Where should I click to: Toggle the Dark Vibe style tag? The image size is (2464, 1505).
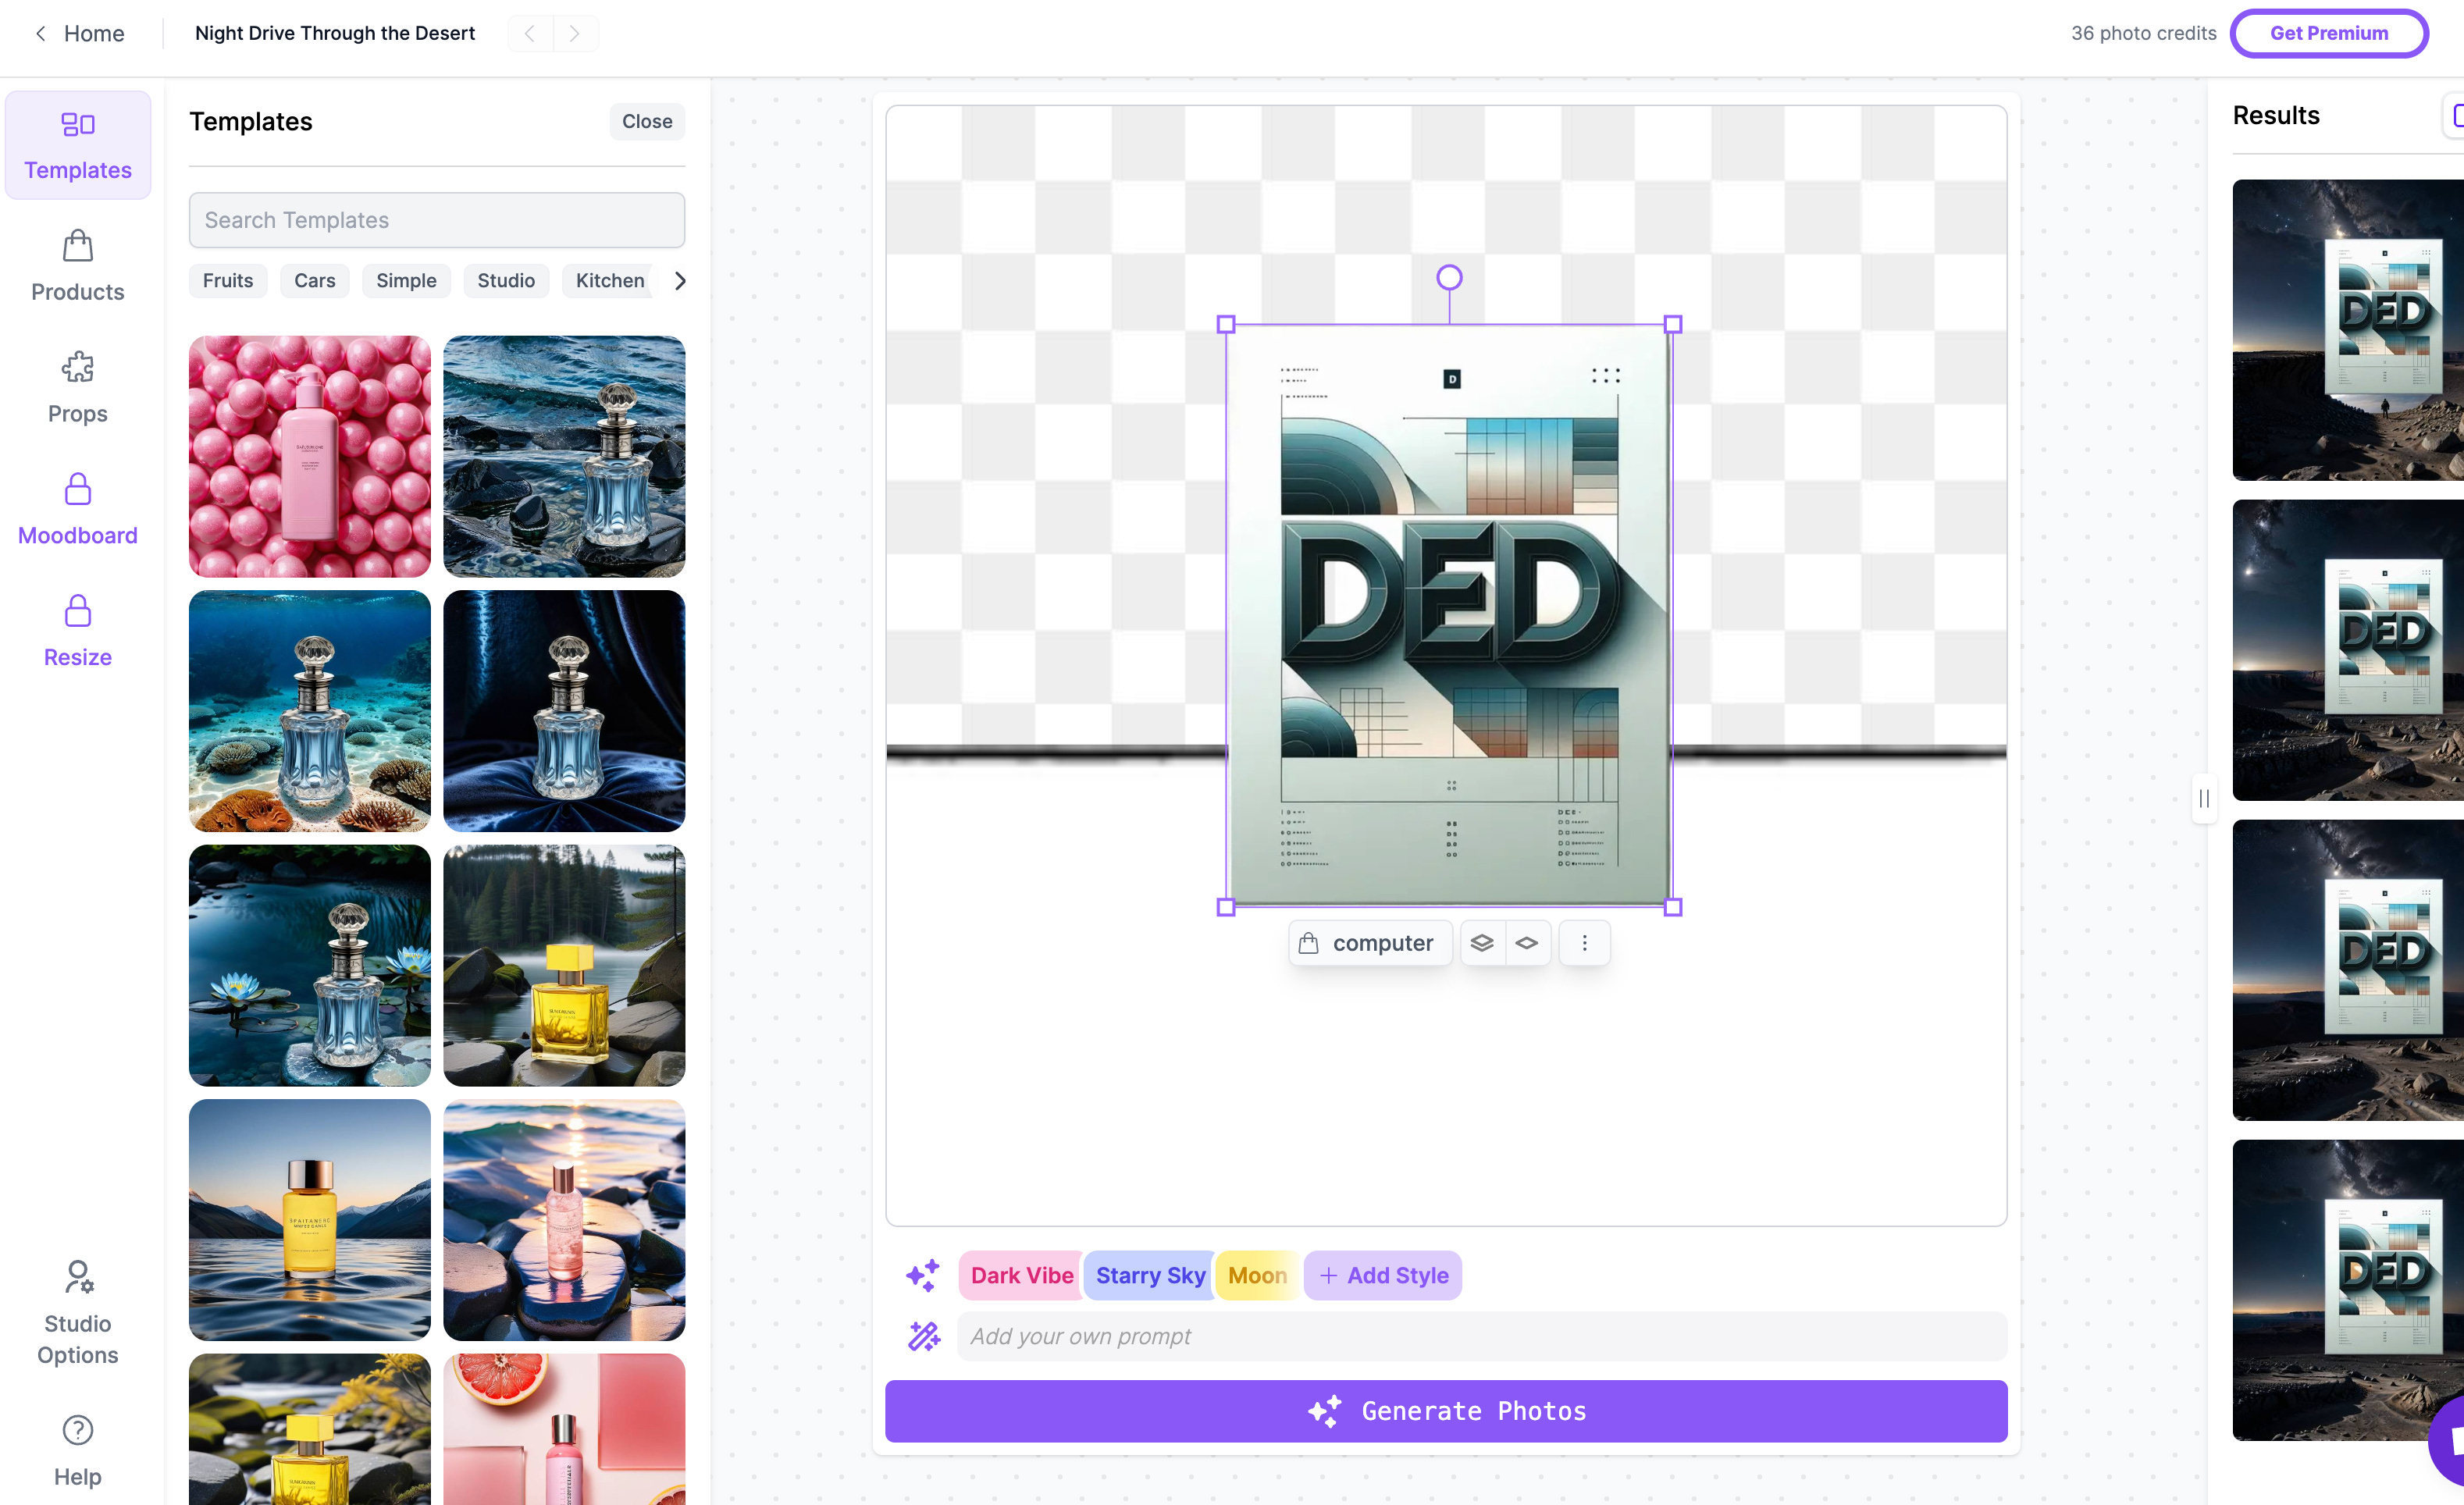tap(1021, 1275)
